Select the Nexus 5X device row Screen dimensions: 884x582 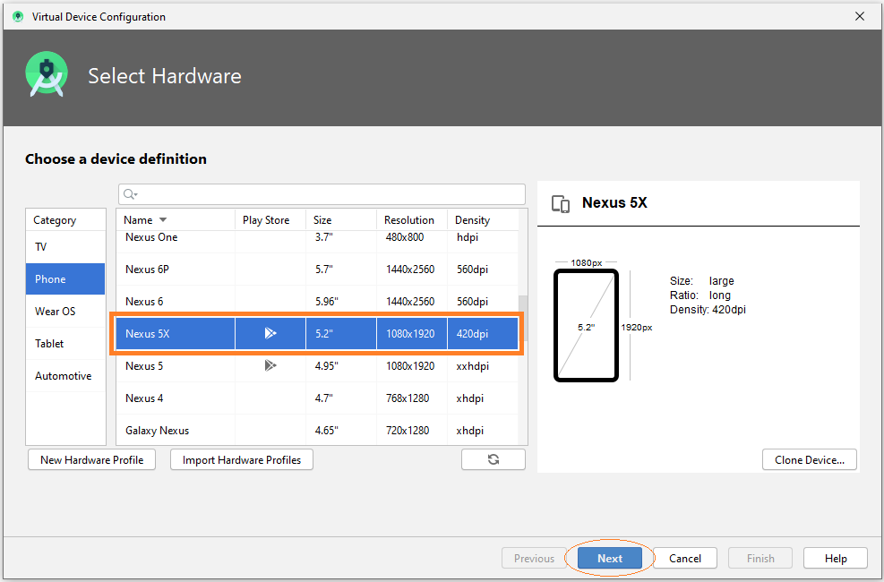tap(317, 334)
